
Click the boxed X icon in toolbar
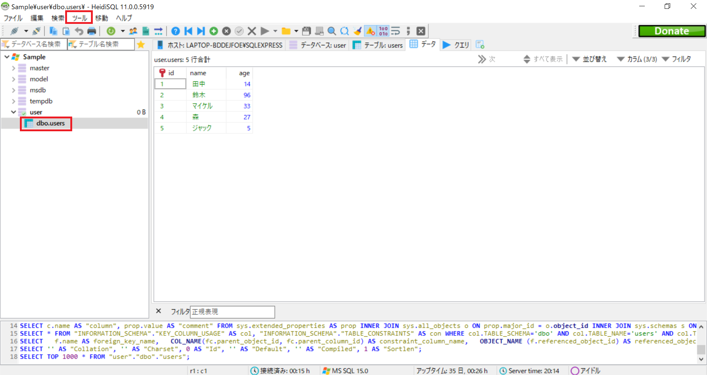click(x=421, y=31)
